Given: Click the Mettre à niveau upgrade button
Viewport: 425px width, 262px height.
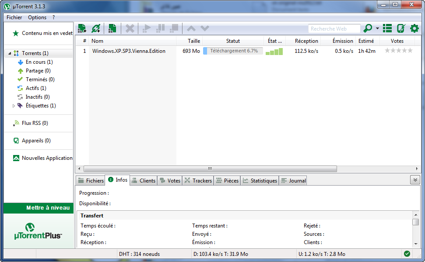Looking at the screenshot, I should 39,208.
